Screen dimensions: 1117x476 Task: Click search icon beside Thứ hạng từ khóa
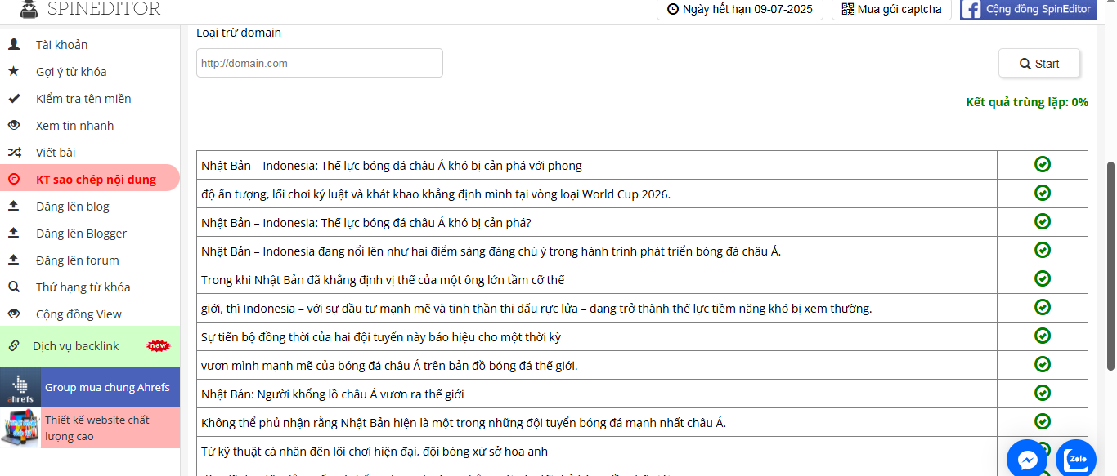[x=14, y=287]
